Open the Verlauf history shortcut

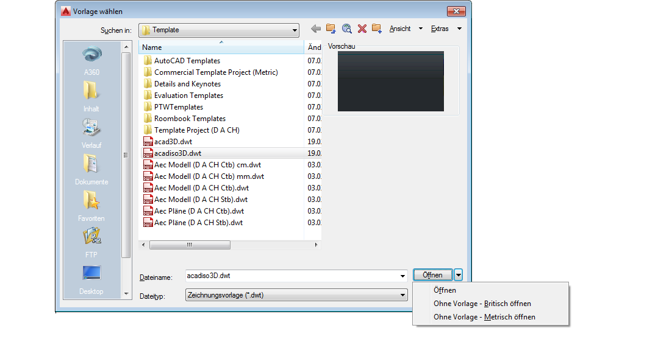tap(91, 133)
